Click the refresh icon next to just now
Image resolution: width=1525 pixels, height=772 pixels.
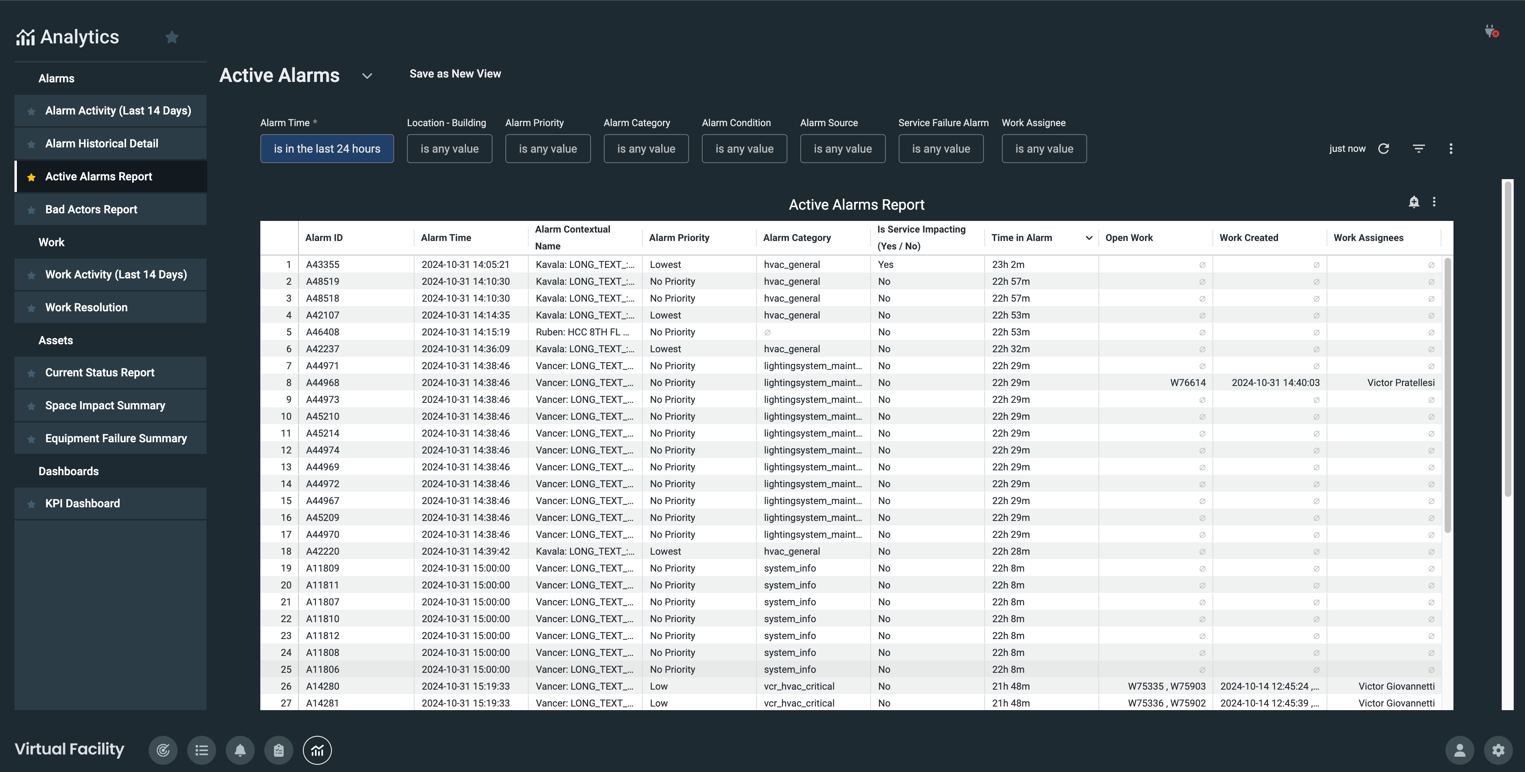(x=1384, y=149)
